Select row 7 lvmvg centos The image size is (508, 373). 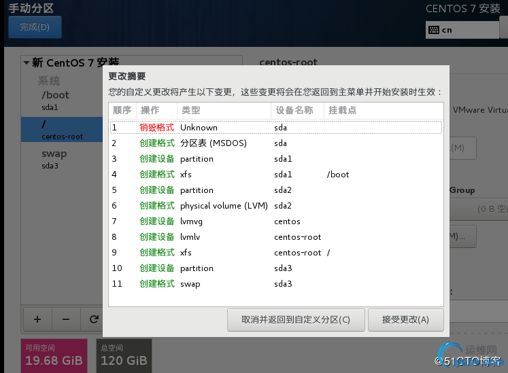point(276,221)
